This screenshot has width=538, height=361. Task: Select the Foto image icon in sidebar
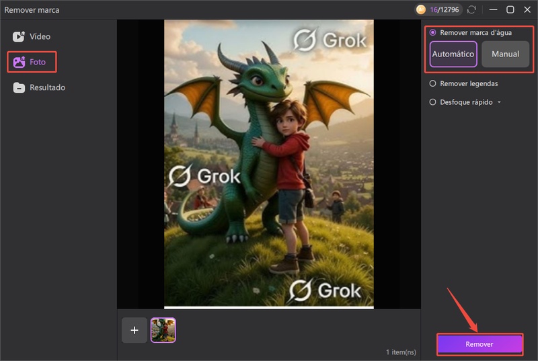[19, 62]
